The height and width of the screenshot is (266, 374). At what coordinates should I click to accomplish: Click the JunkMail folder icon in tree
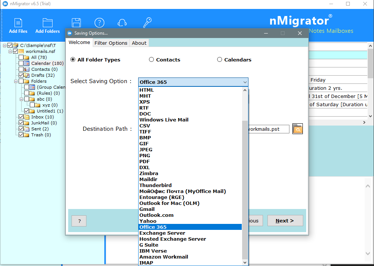[26, 123]
